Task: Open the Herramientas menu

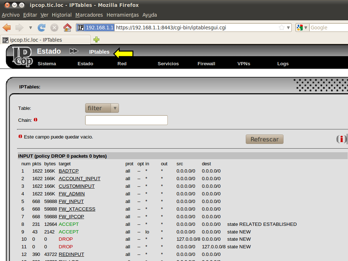Action: coord(123,15)
